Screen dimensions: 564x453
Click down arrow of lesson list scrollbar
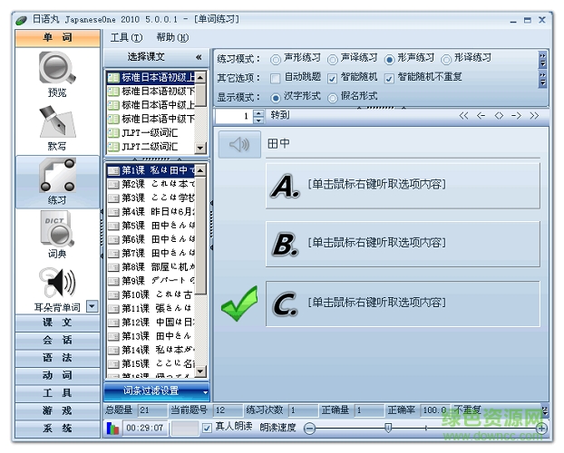click(x=200, y=371)
